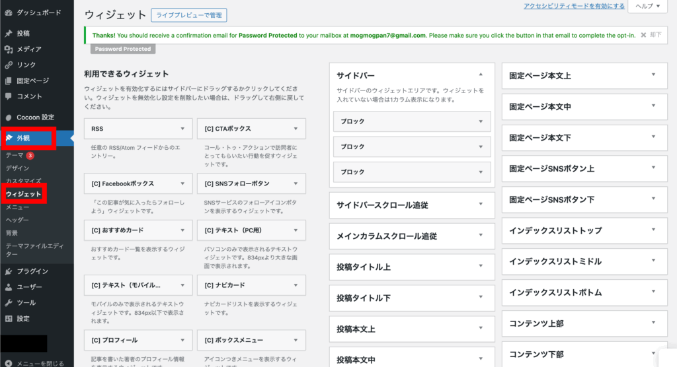Collapse the サイドバー widget area arrow
The width and height of the screenshot is (677, 367).
point(481,75)
